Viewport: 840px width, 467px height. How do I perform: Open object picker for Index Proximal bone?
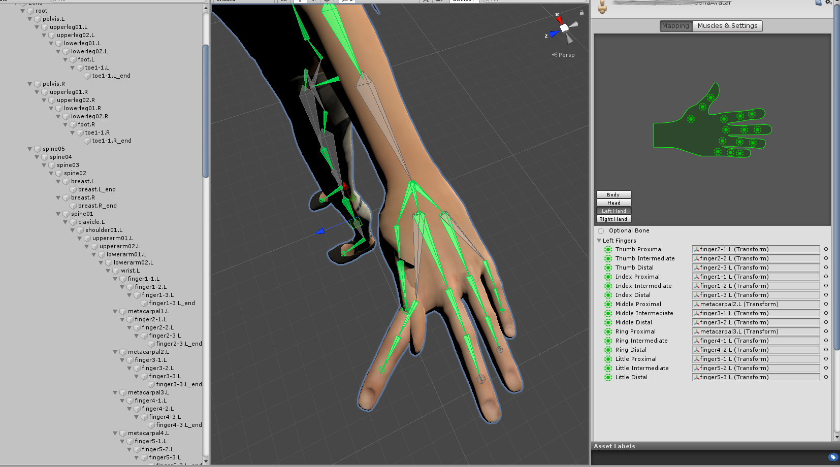coord(826,277)
